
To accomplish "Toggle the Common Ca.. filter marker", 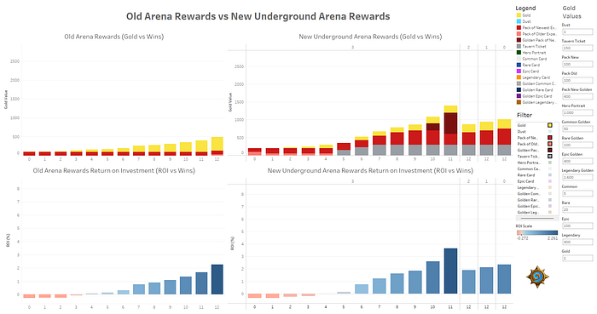I will pos(550,168).
